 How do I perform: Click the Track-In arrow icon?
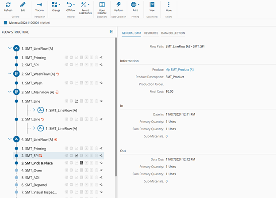pyautogui.click(x=39, y=4)
